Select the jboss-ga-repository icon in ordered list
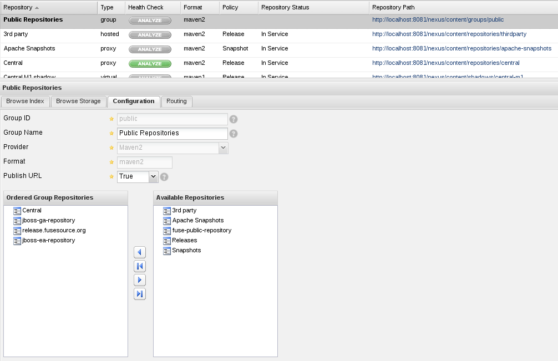The image size is (558, 361). (17, 221)
